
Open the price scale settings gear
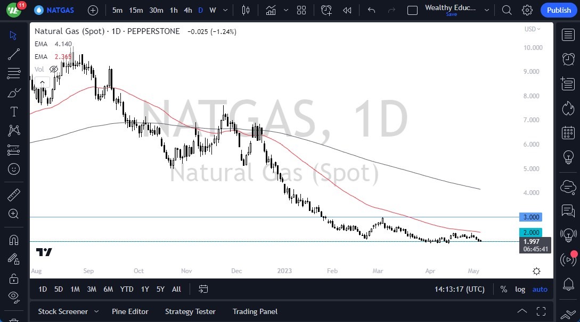pyautogui.click(x=536, y=271)
